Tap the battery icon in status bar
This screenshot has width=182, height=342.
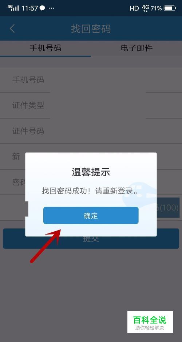coord(170,8)
